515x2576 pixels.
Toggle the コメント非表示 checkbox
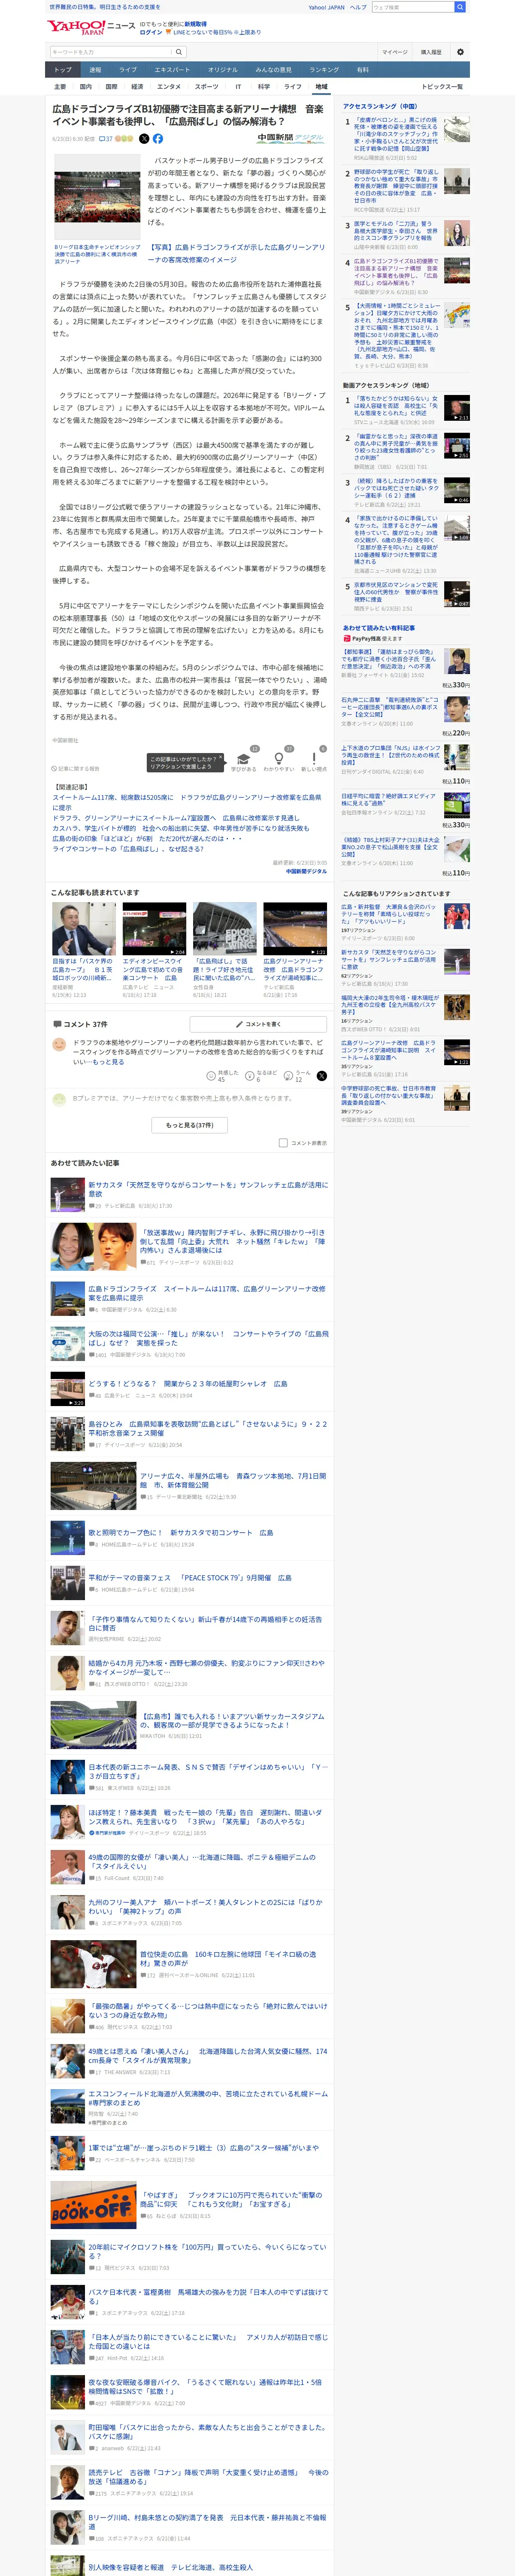[x=283, y=1142]
